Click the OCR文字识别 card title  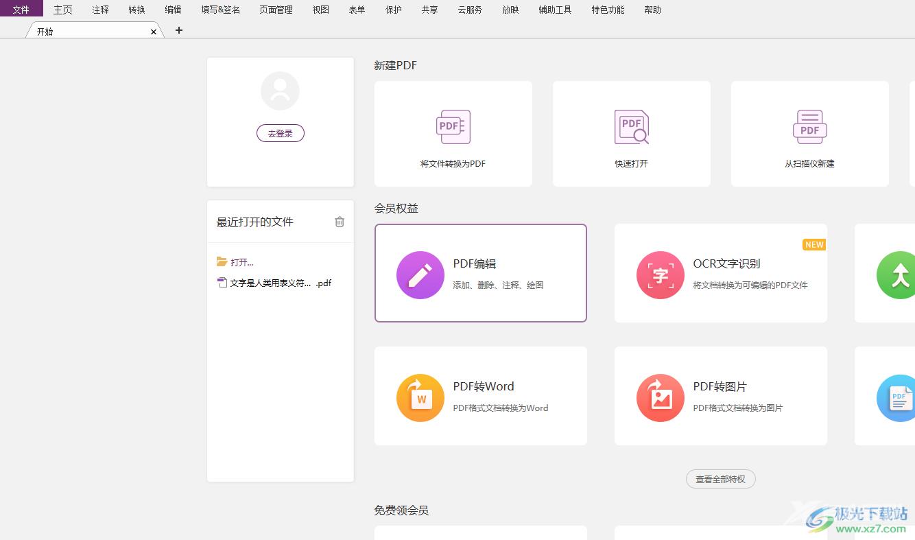pyautogui.click(x=726, y=263)
